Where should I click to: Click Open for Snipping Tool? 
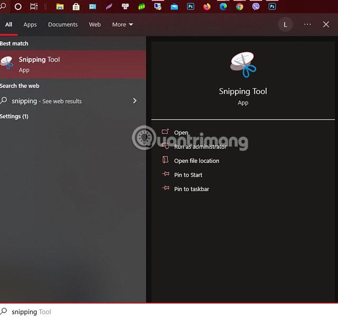click(181, 133)
